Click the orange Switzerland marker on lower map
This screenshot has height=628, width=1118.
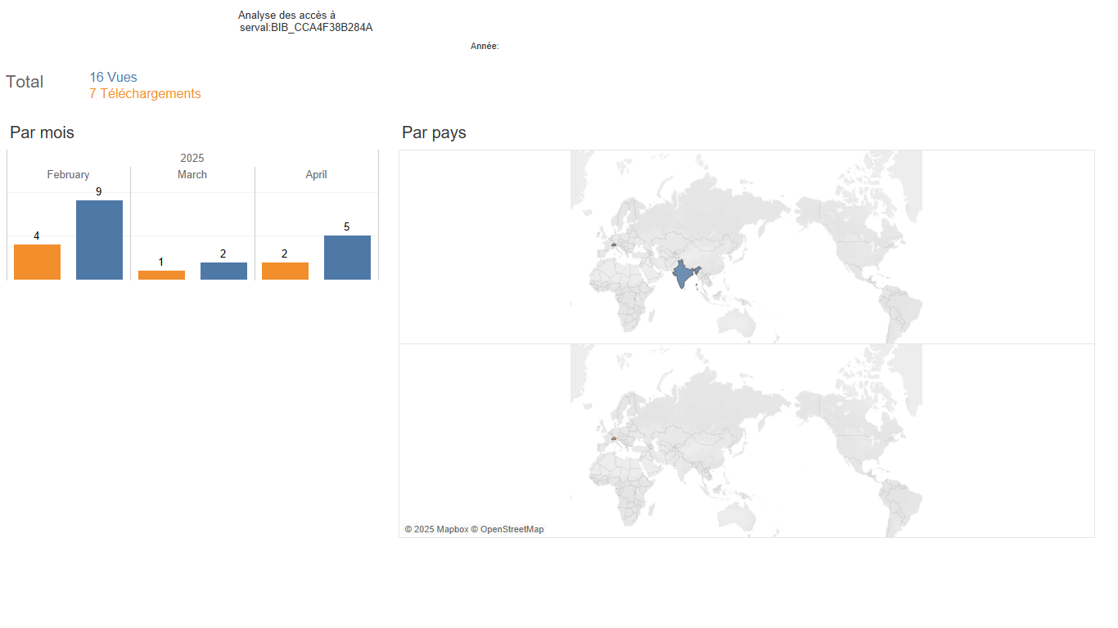613,438
